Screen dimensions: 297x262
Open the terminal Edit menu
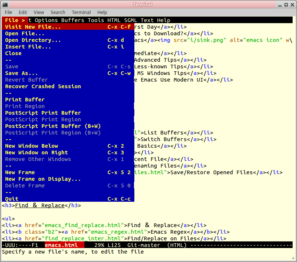(23, 12)
